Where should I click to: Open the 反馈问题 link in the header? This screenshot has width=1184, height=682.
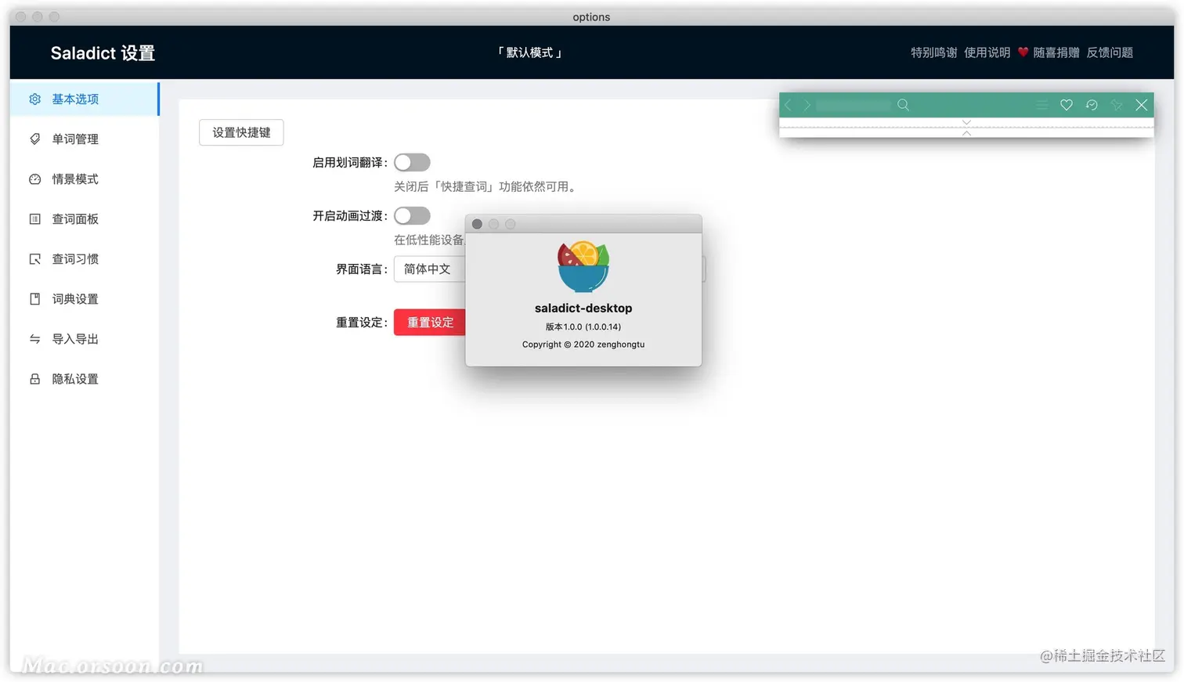pos(1110,52)
